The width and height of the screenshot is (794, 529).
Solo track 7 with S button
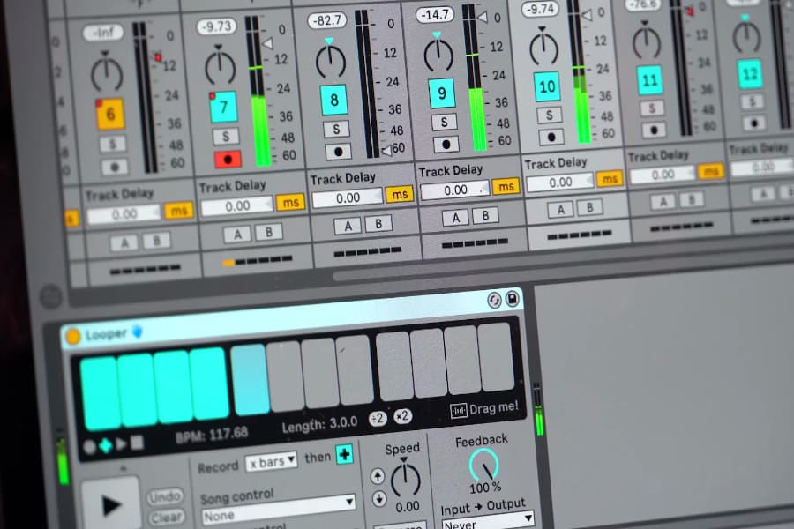pyautogui.click(x=225, y=136)
